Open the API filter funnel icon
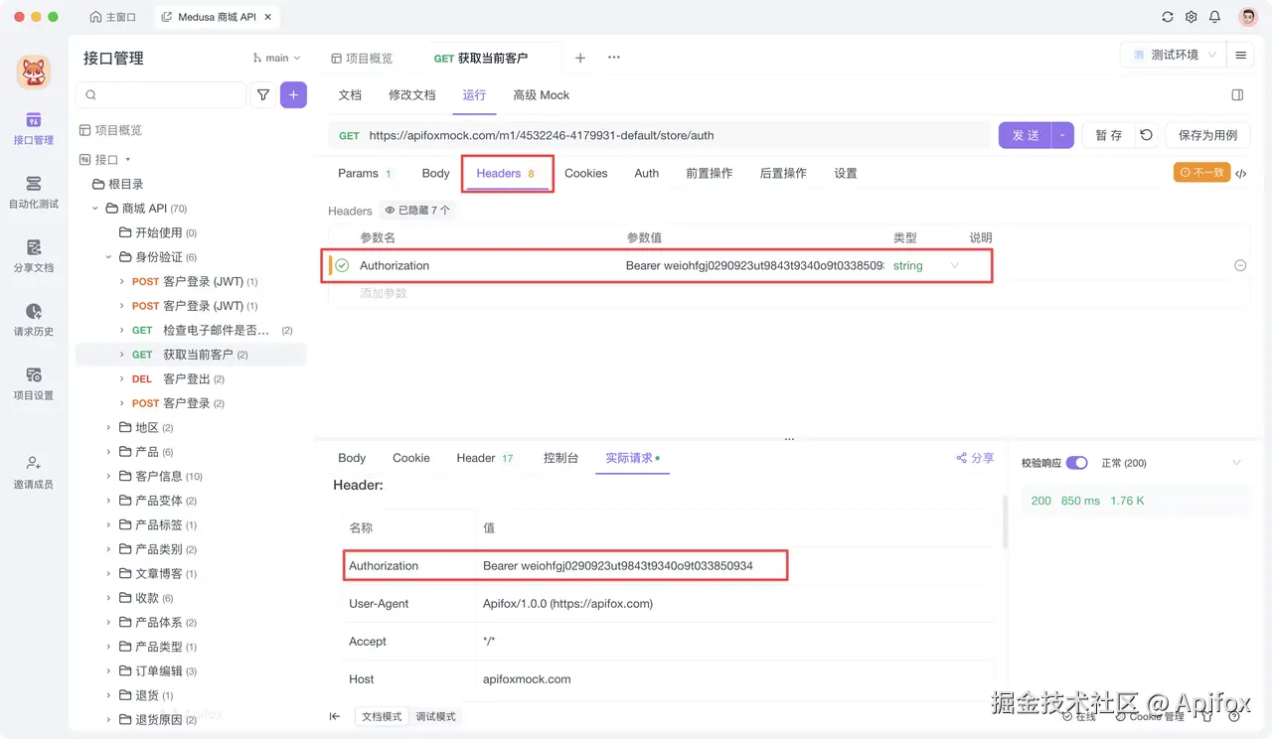This screenshot has width=1272, height=739. 264,94
